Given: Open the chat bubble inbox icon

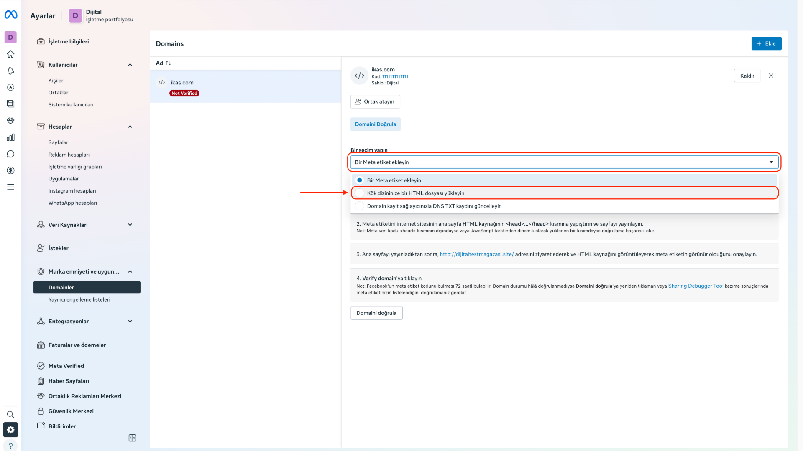Looking at the screenshot, I should (x=10, y=154).
